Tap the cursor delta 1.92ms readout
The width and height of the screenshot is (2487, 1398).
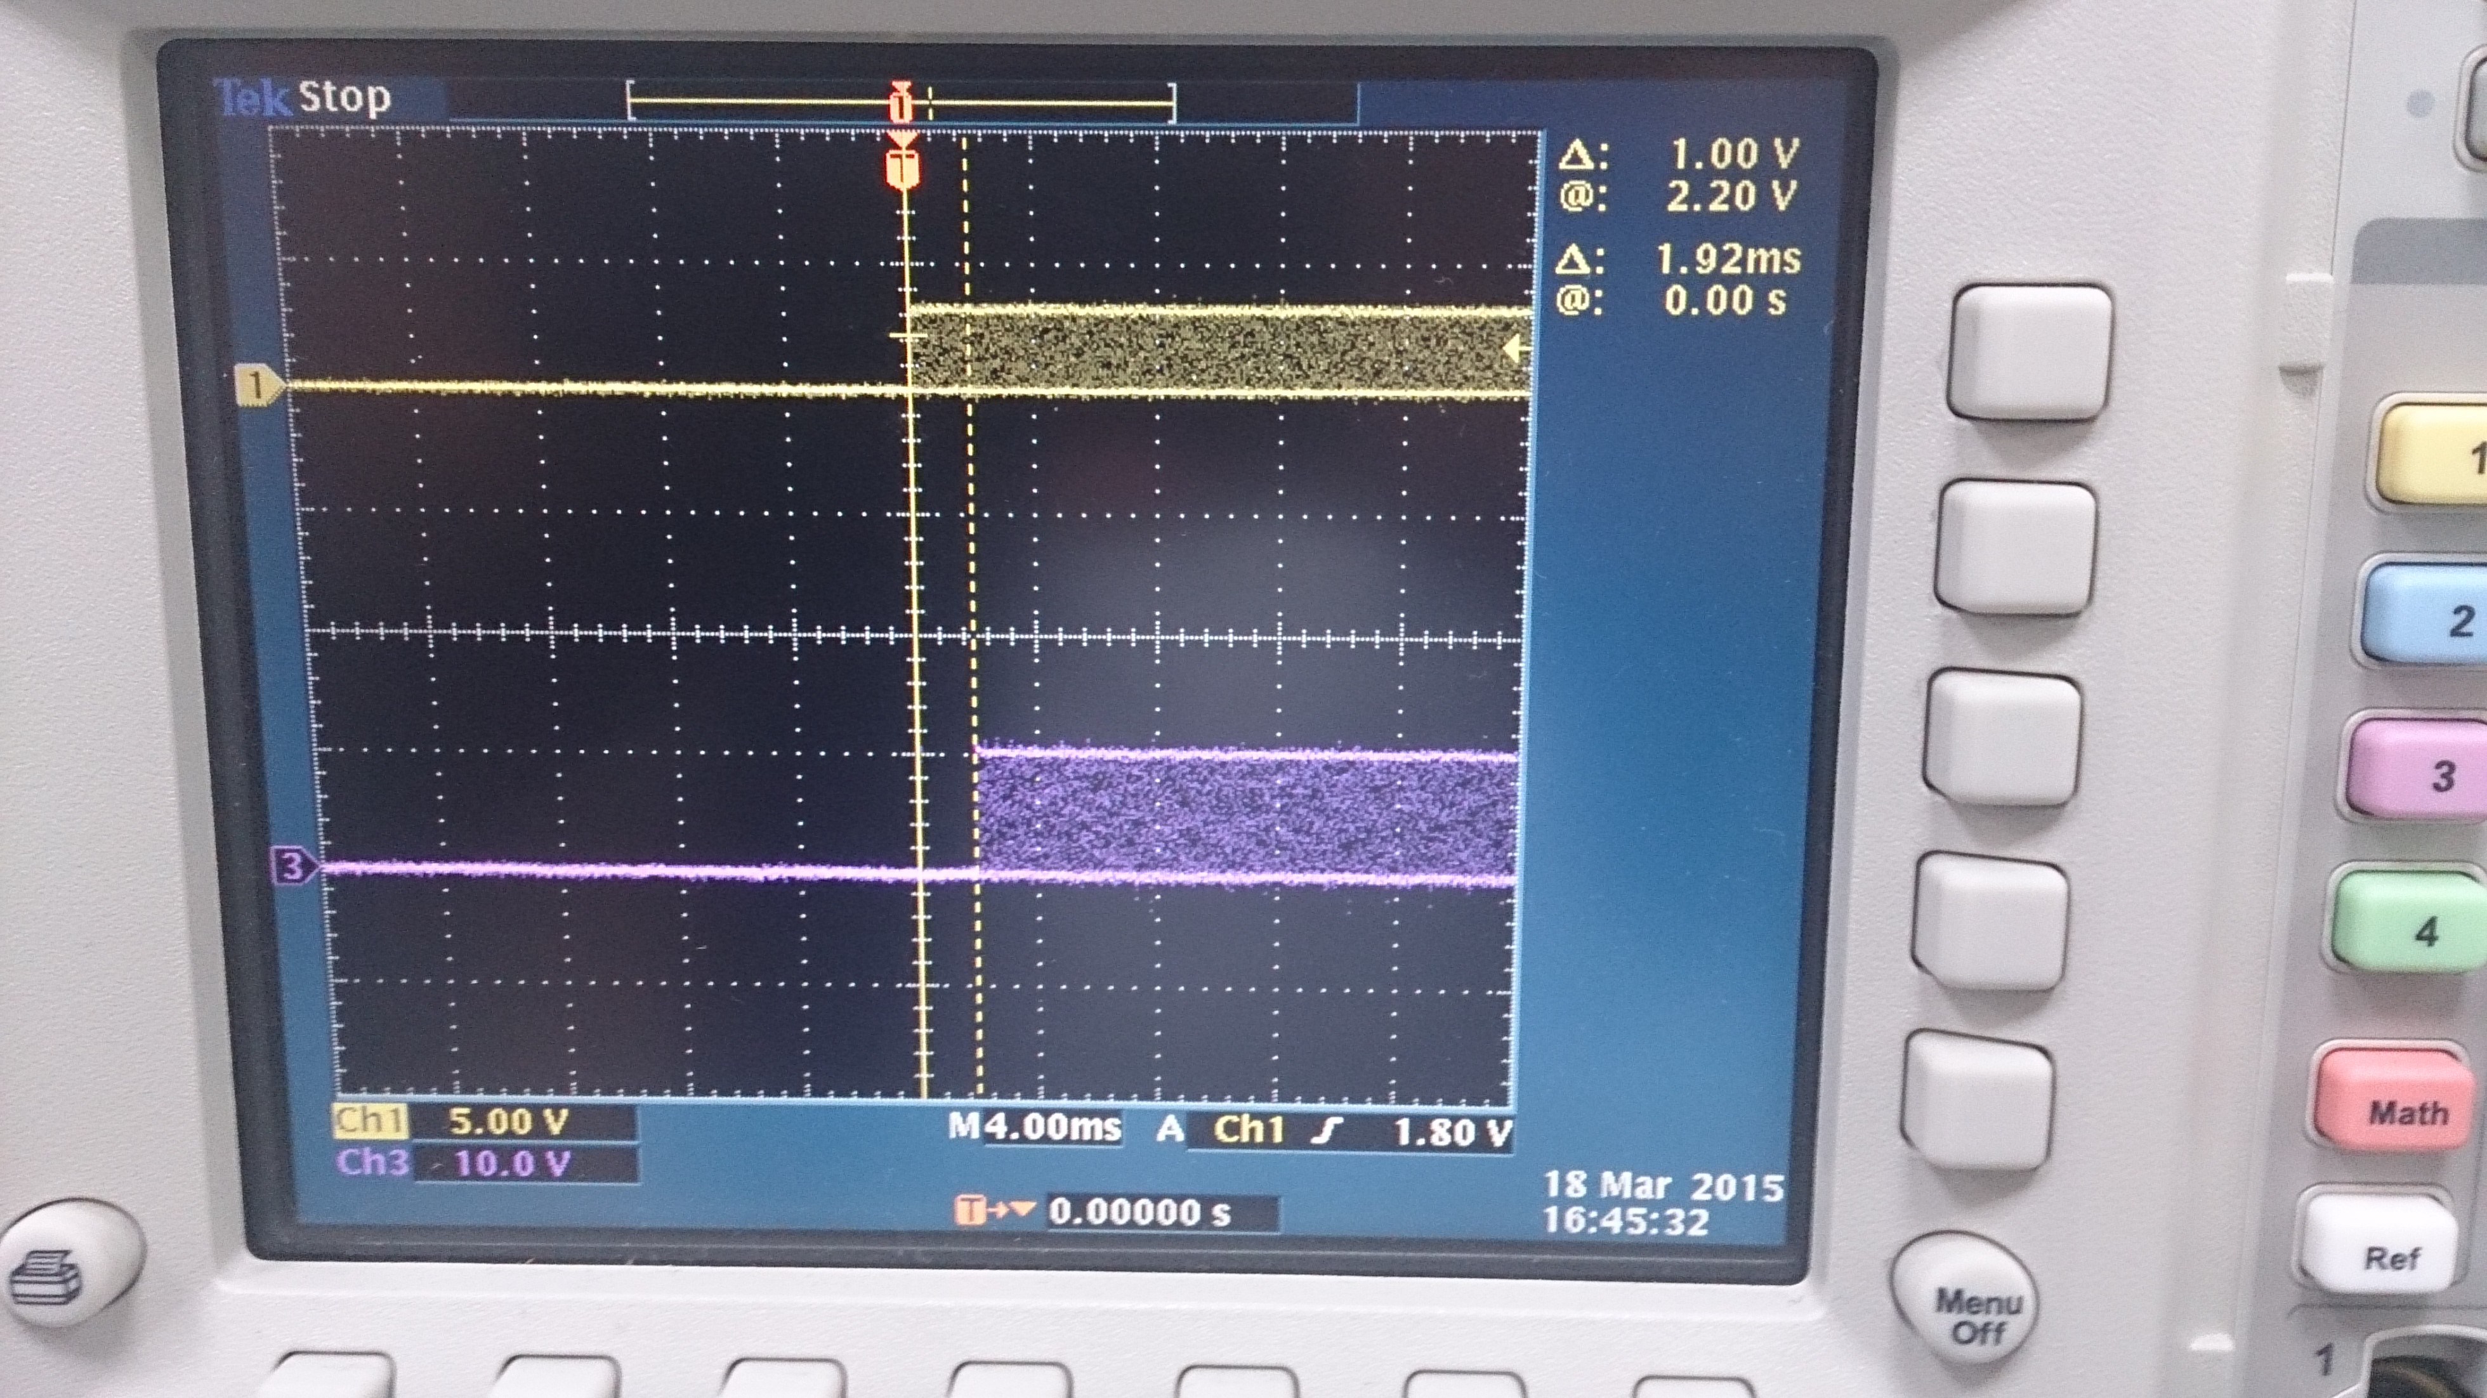pyautogui.click(x=1726, y=259)
